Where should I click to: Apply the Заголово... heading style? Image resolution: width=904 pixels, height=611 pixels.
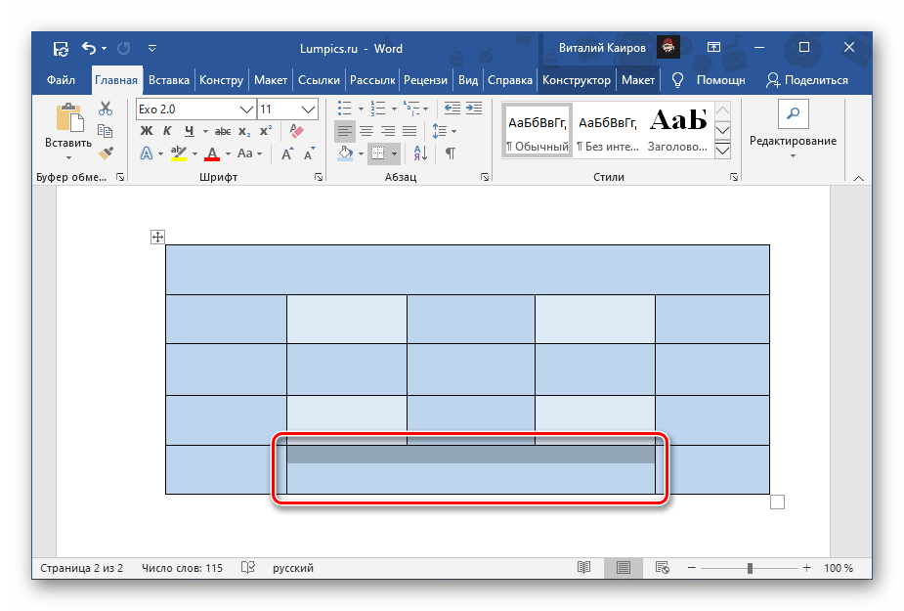[x=677, y=130]
